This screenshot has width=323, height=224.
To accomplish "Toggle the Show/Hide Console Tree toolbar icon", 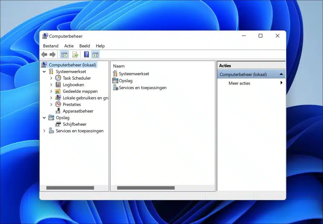I will click(64, 55).
